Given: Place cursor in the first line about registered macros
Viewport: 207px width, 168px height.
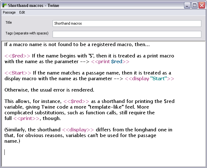Looking at the screenshot, I should (77, 45).
